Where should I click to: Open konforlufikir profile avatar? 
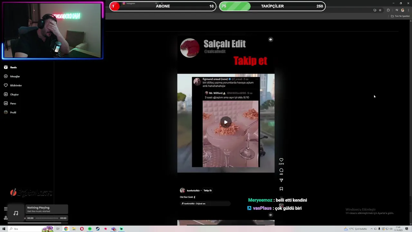183,190
